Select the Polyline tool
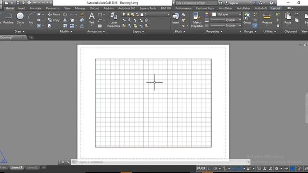This screenshot has height=173, width=308. pos(8,18)
